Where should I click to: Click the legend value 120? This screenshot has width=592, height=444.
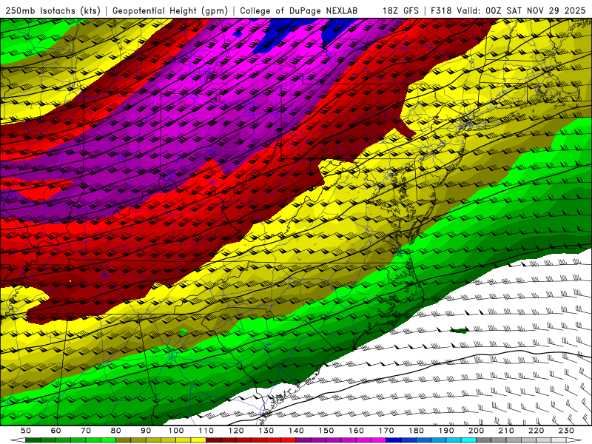pyautogui.click(x=236, y=431)
